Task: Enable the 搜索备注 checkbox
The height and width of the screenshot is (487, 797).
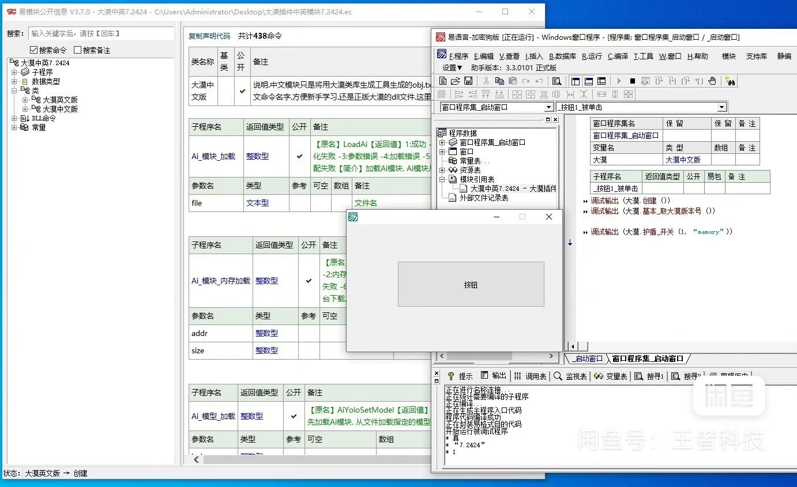Action: pyautogui.click(x=77, y=50)
